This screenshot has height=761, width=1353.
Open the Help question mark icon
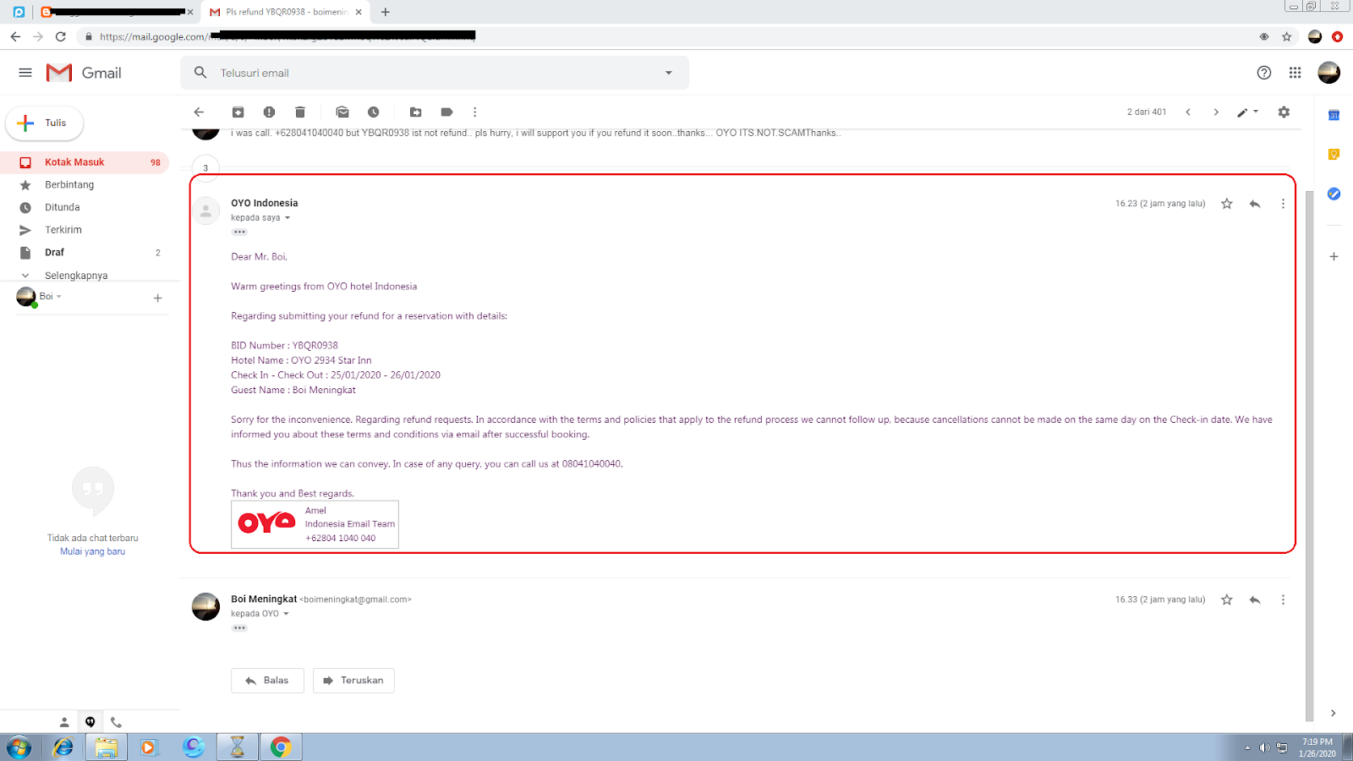[x=1264, y=73]
